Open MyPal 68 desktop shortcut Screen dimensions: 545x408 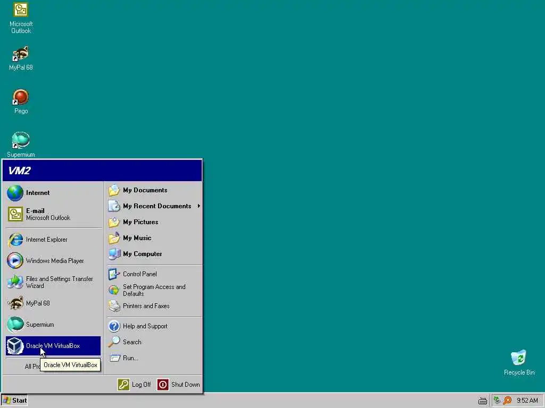click(x=21, y=58)
